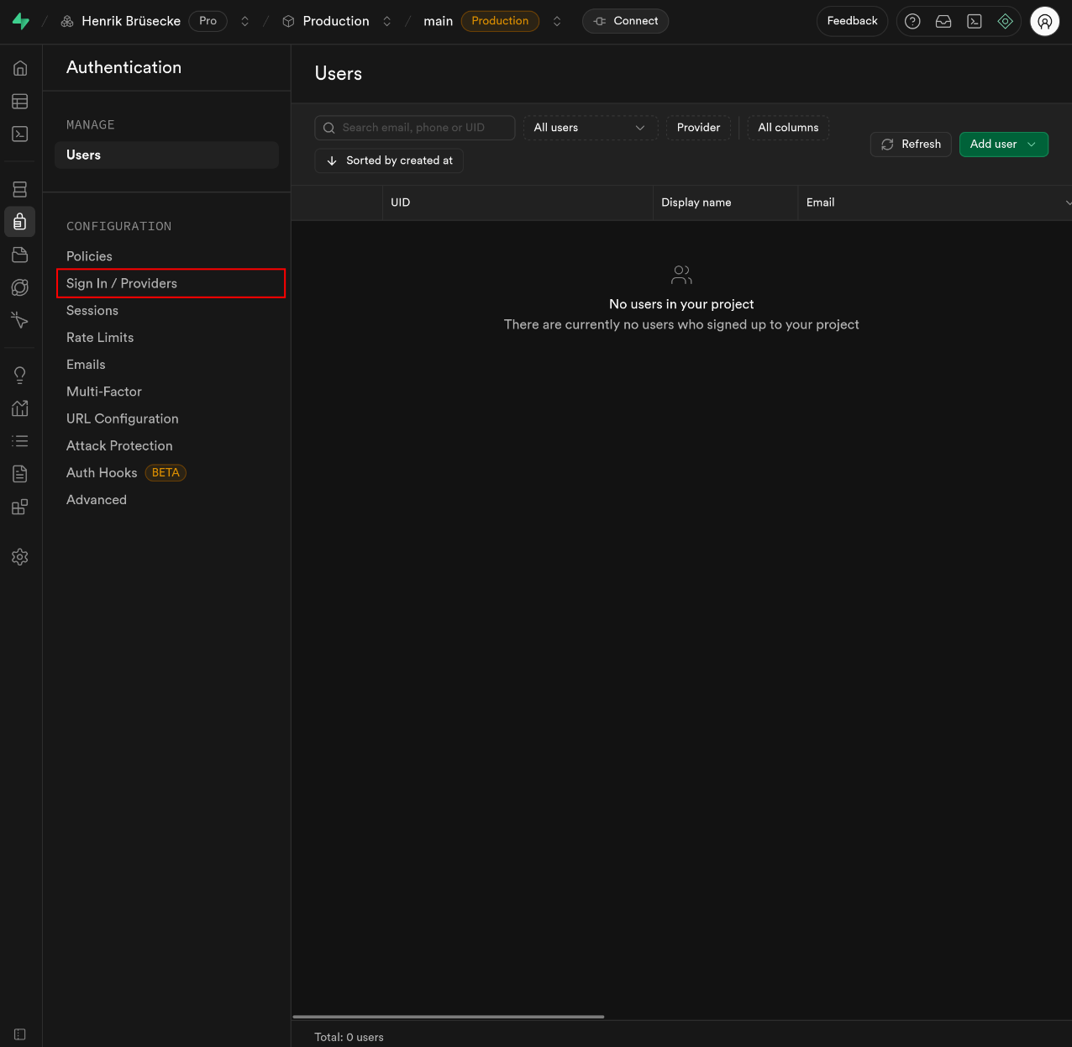Open the notifications inbox icon
The height and width of the screenshot is (1047, 1072).
click(943, 21)
